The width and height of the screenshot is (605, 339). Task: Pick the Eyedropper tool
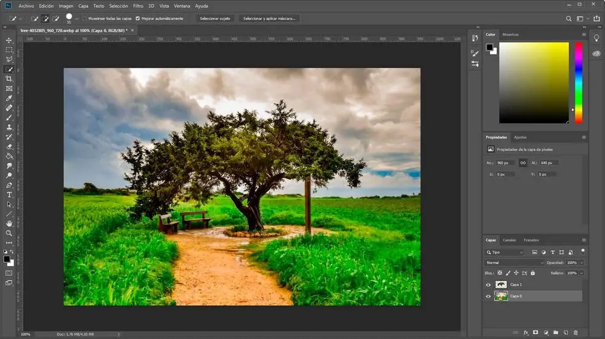[9, 98]
